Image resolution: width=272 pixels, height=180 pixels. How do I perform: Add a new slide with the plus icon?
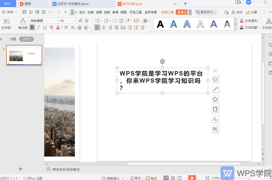coord(21,169)
